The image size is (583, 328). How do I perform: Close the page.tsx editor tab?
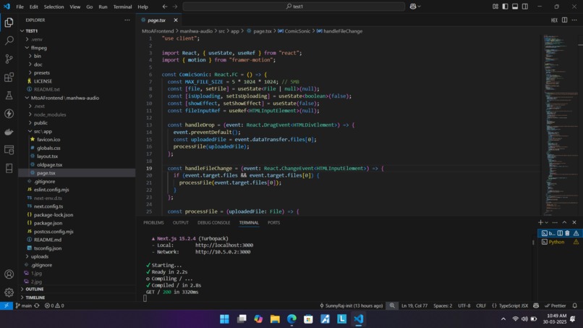click(x=176, y=20)
